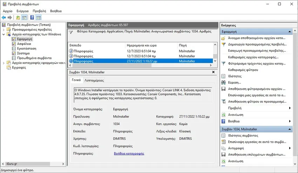Click tree pane horizontal scrollbar right arrow
Viewport: 298px width, 173px height.
click(63, 164)
